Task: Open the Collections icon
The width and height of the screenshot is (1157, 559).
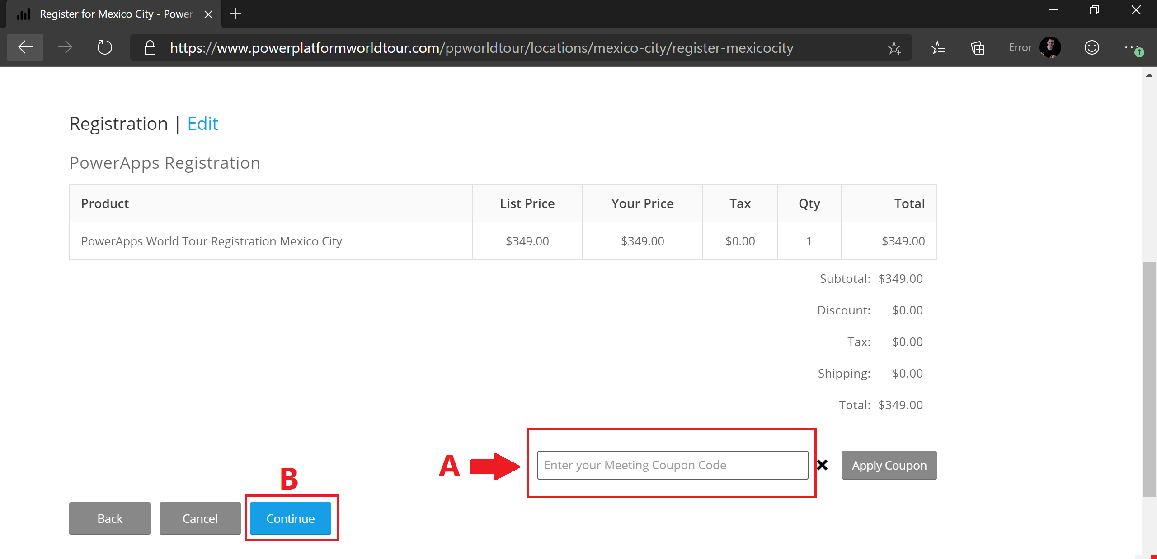Action: [978, 48]
